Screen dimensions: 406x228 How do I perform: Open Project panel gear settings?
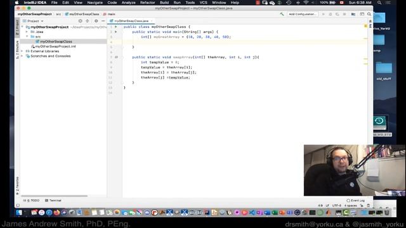click(x=96, y=21)
